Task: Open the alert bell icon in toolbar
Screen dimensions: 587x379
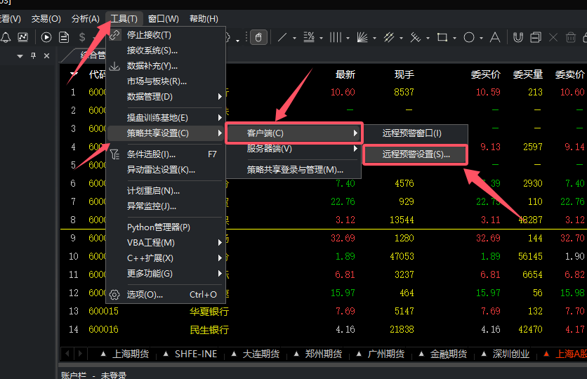Action: [6, 37]
